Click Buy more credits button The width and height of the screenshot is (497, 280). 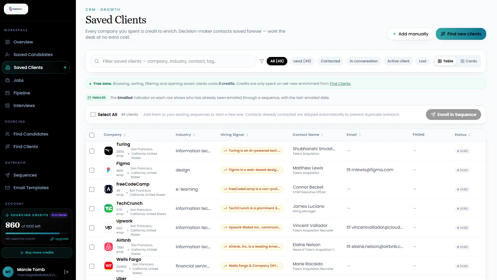[37, 252]
